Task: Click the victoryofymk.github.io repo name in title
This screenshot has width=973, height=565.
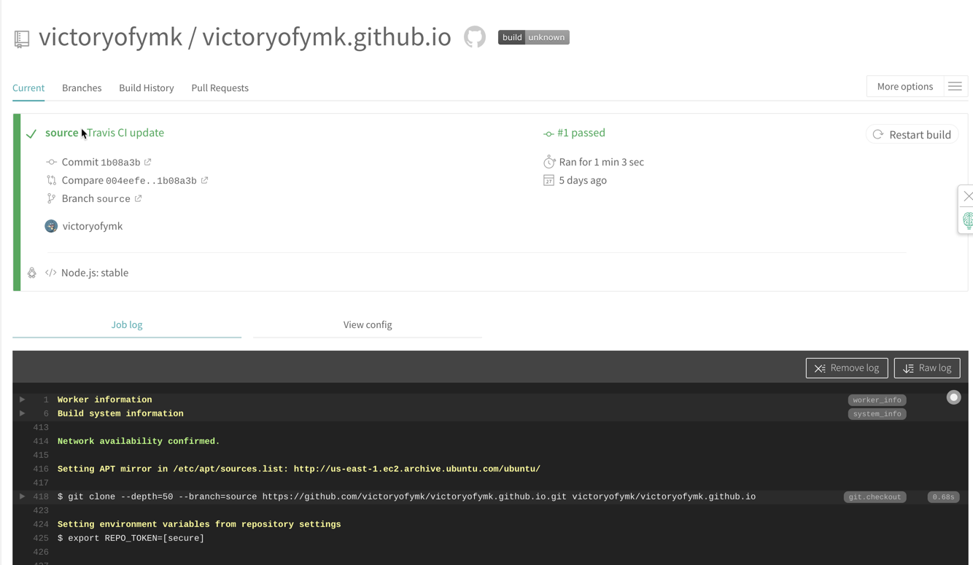Action: click(x=327, y=37)
